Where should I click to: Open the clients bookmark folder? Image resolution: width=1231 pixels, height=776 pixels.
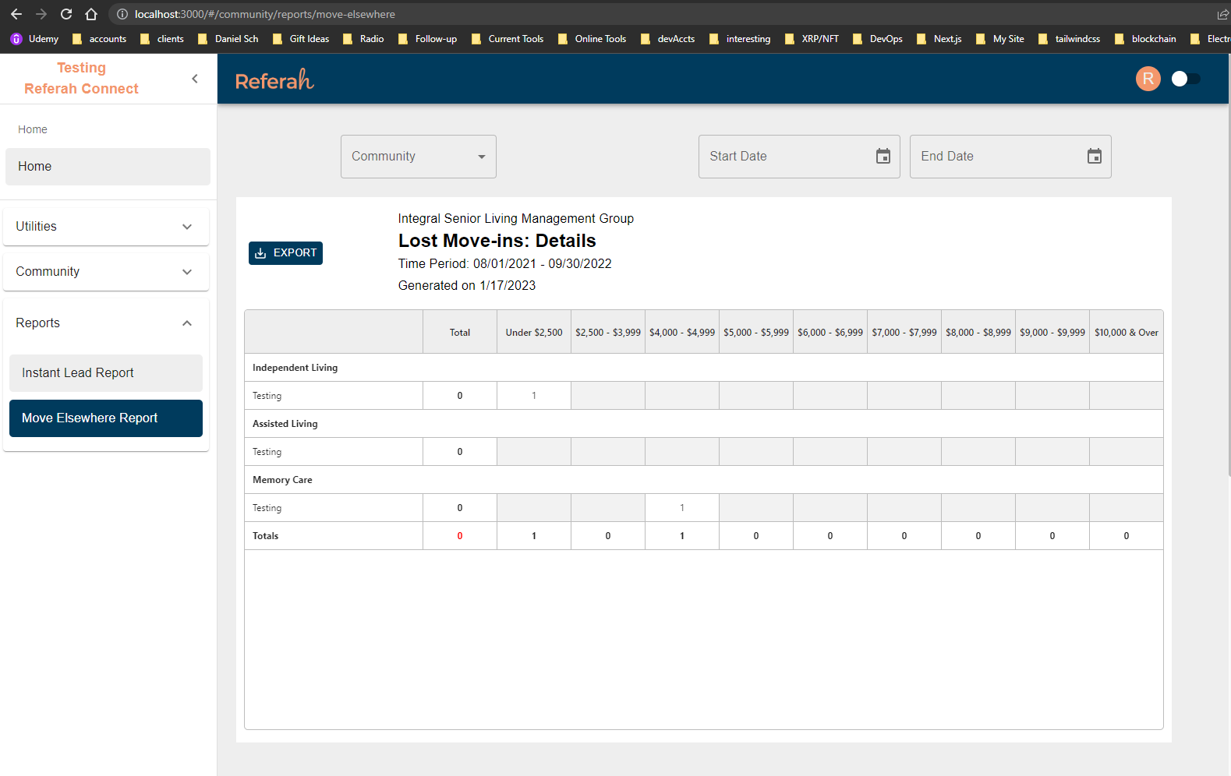(162, 39)
